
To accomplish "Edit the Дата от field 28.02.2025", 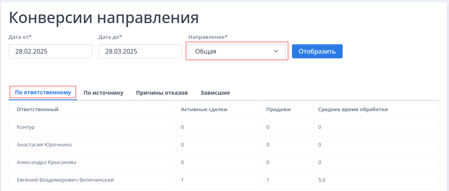I will coord(50,51).
